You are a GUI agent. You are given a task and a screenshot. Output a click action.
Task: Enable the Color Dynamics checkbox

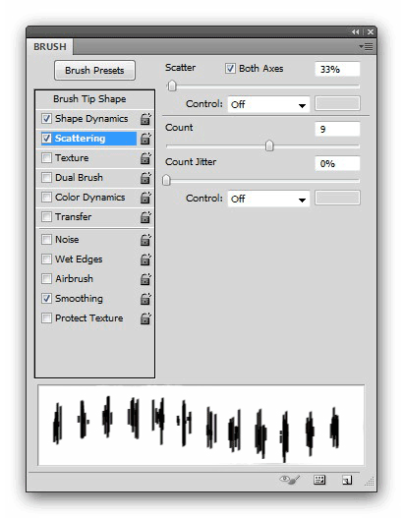46,198
